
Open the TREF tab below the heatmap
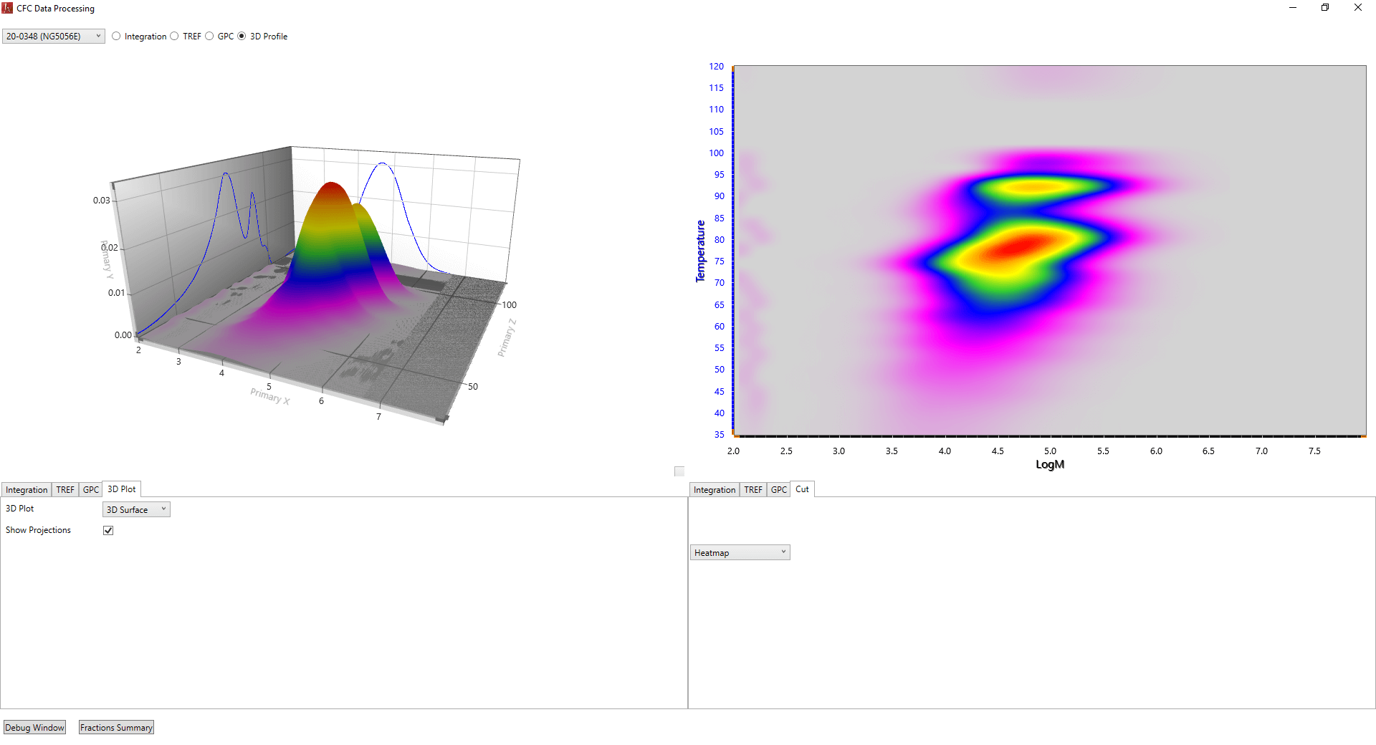(752, 490)
